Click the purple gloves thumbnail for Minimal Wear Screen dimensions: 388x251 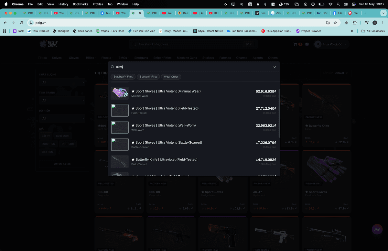click(x=120, y=93)
